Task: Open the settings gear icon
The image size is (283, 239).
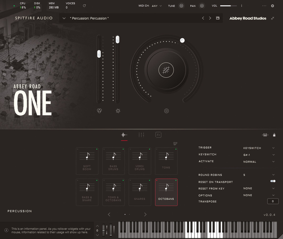Action: pyautogui.click(x=273, y=6)
